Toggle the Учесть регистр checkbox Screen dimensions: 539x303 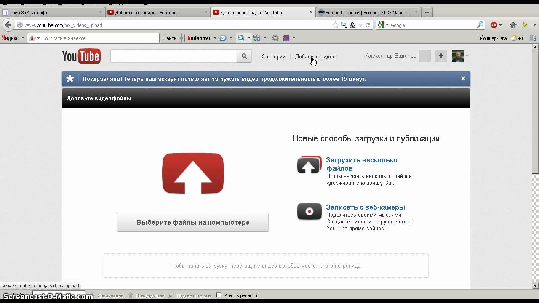click(219, 295)
